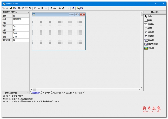Open the 启动窗口（窗口） object dropdown
The height and width of the screenshot is (119, 168).
click(16, 12)
